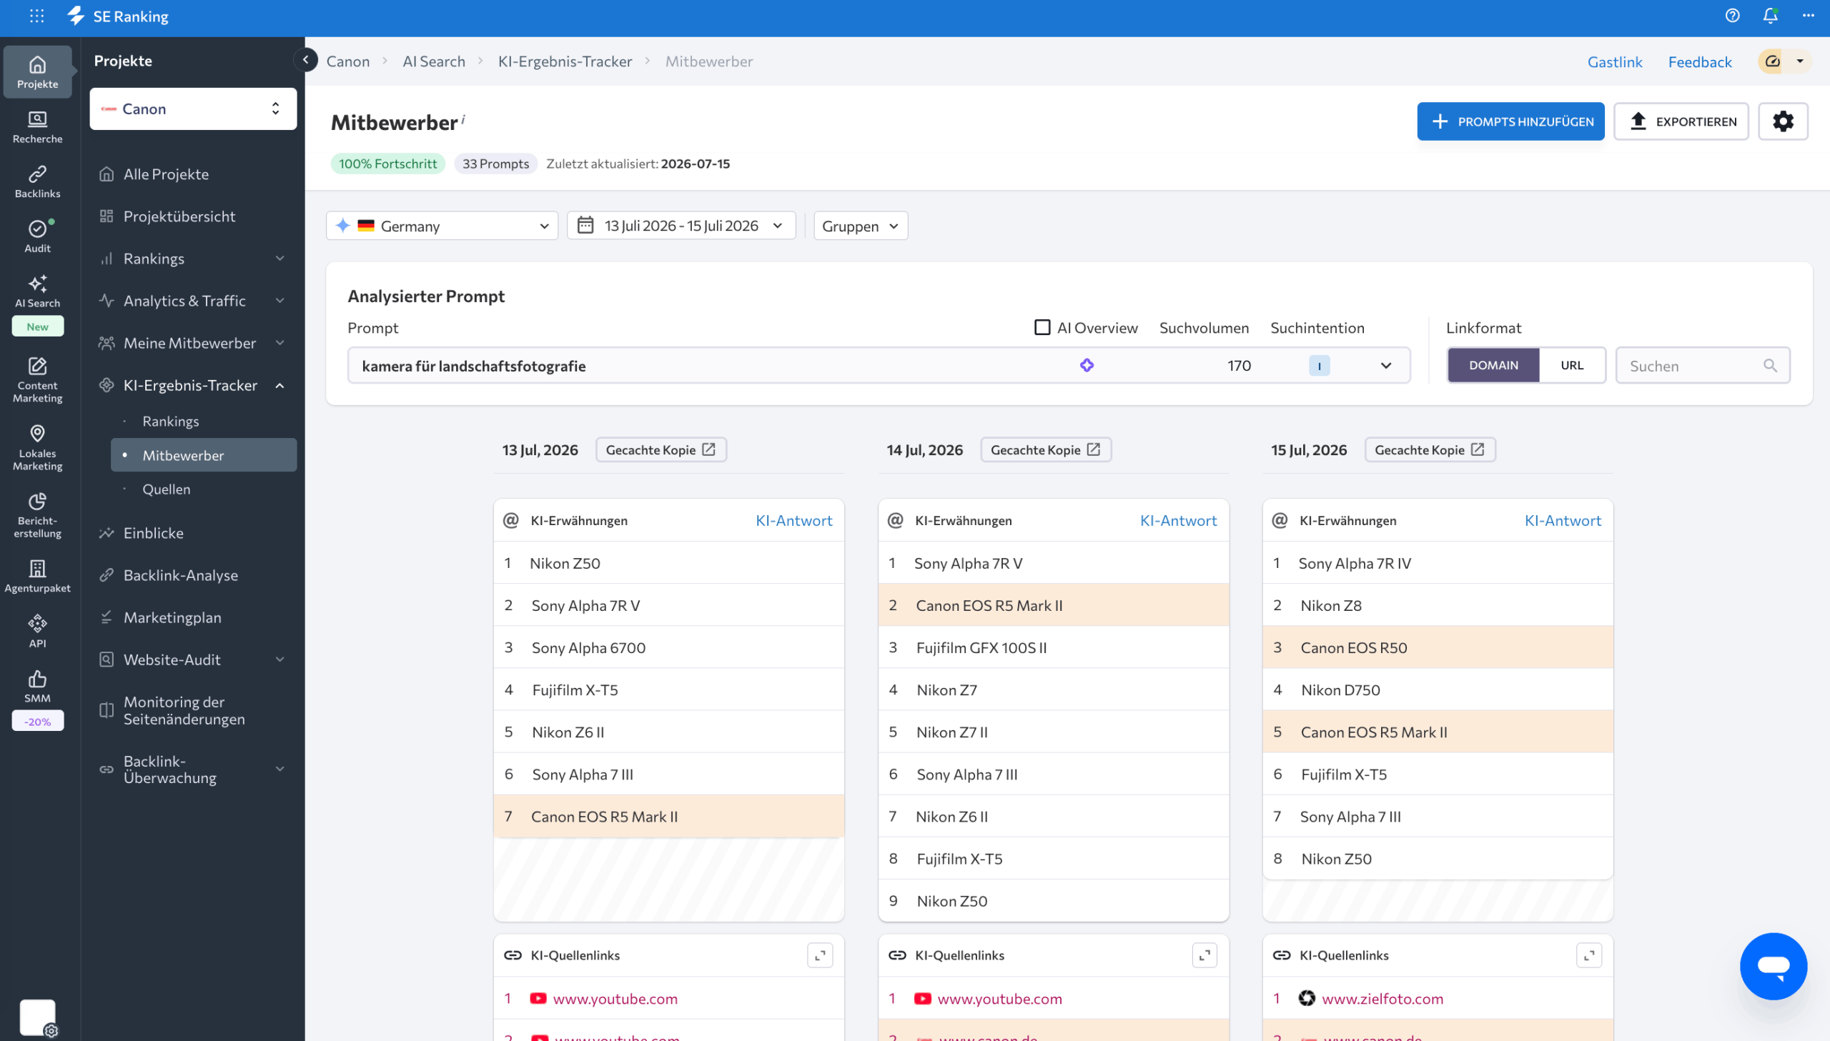Open KI-Antwort for 15 Jul column
Screen dimensions: 1830x1041
coord(1563,520)
